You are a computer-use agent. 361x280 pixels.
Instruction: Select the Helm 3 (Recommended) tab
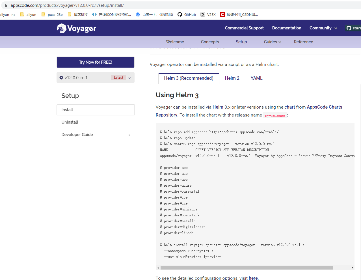pyautogui.click(x=189, y=78)
